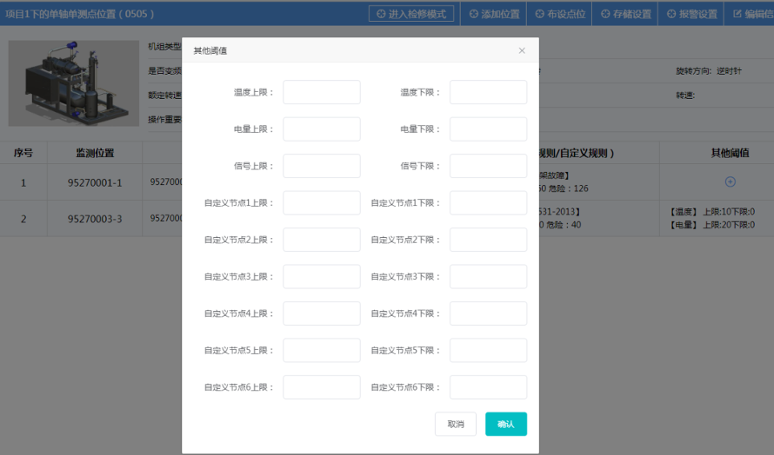Click 进入检修模式 in the top bar
This screenshot has height=455, width=774.
(x=411, y=14)
